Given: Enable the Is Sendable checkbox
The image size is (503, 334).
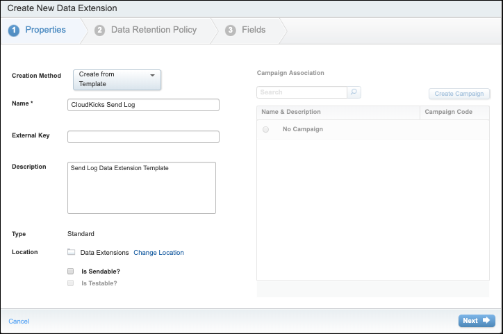Looking at the screenshot, I should tap(71, 272).
